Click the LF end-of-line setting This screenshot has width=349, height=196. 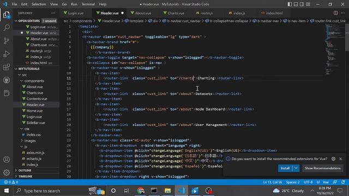(x=318, y=182)
